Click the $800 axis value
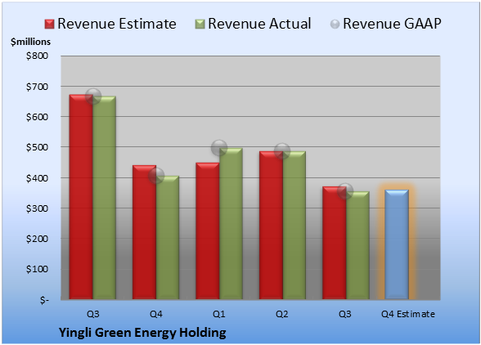 (37, 56)
